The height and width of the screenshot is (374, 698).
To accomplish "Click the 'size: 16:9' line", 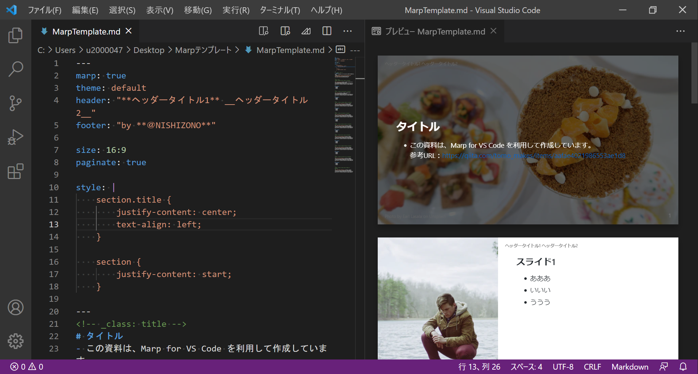I will [101, 150].
